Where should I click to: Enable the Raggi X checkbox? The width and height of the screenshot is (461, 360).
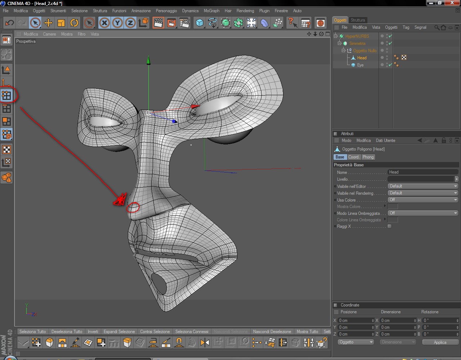pyautogui.click(x=389, y=226)
